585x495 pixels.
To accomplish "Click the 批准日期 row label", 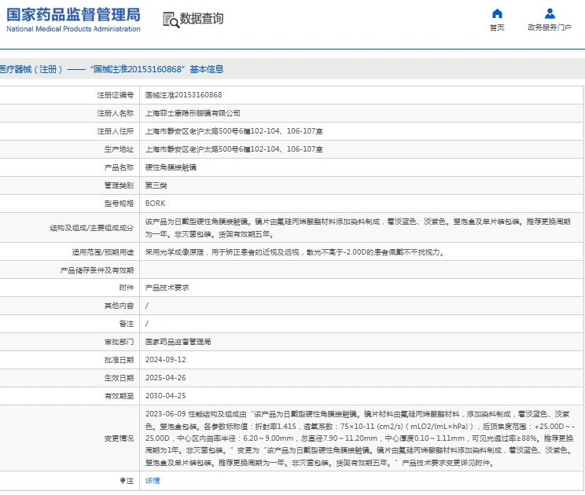I will pos(119,360).
